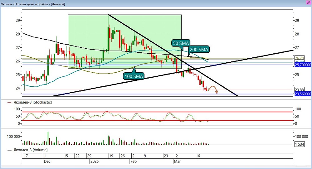The height and width of the screenshot is (169, 312).
Task: Click the 17 date label on time axis
Action: pyautogui.click(x=26, y=156)
